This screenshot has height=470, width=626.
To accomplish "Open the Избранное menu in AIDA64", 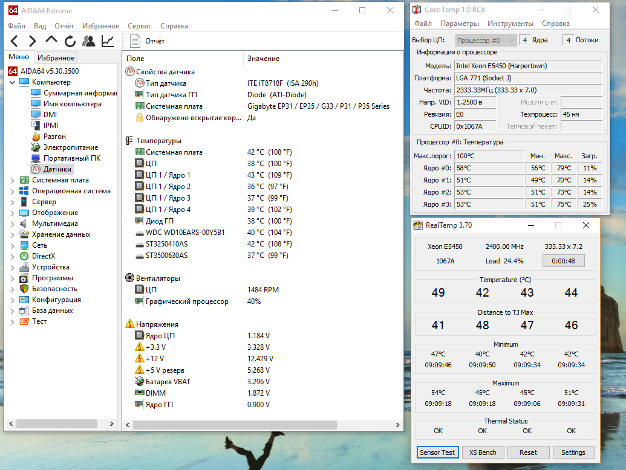I will point(100,26).
